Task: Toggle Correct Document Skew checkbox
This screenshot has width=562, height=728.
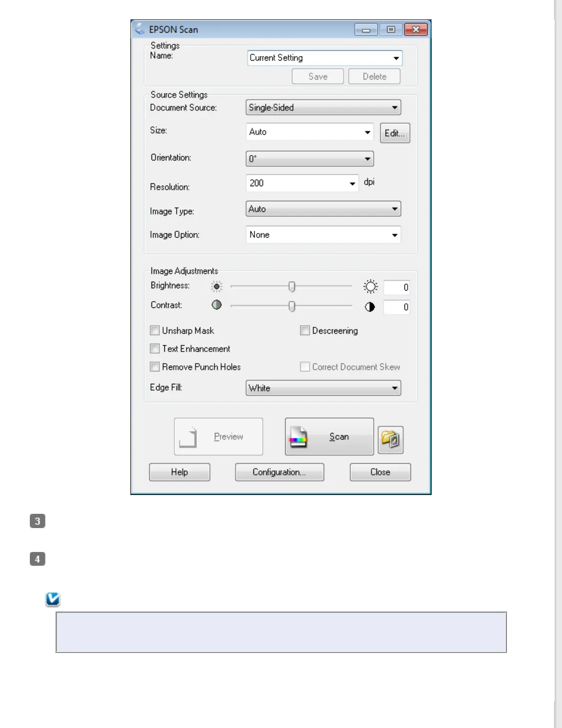Action: [305, 367]
